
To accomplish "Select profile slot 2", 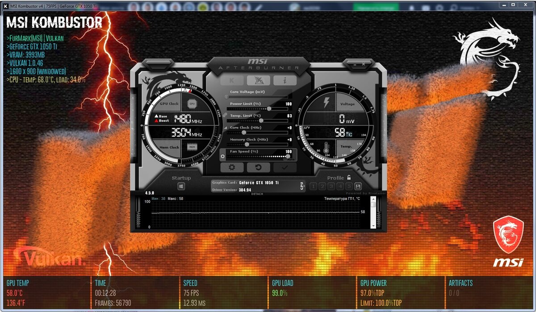I will [x=322, y=186].
